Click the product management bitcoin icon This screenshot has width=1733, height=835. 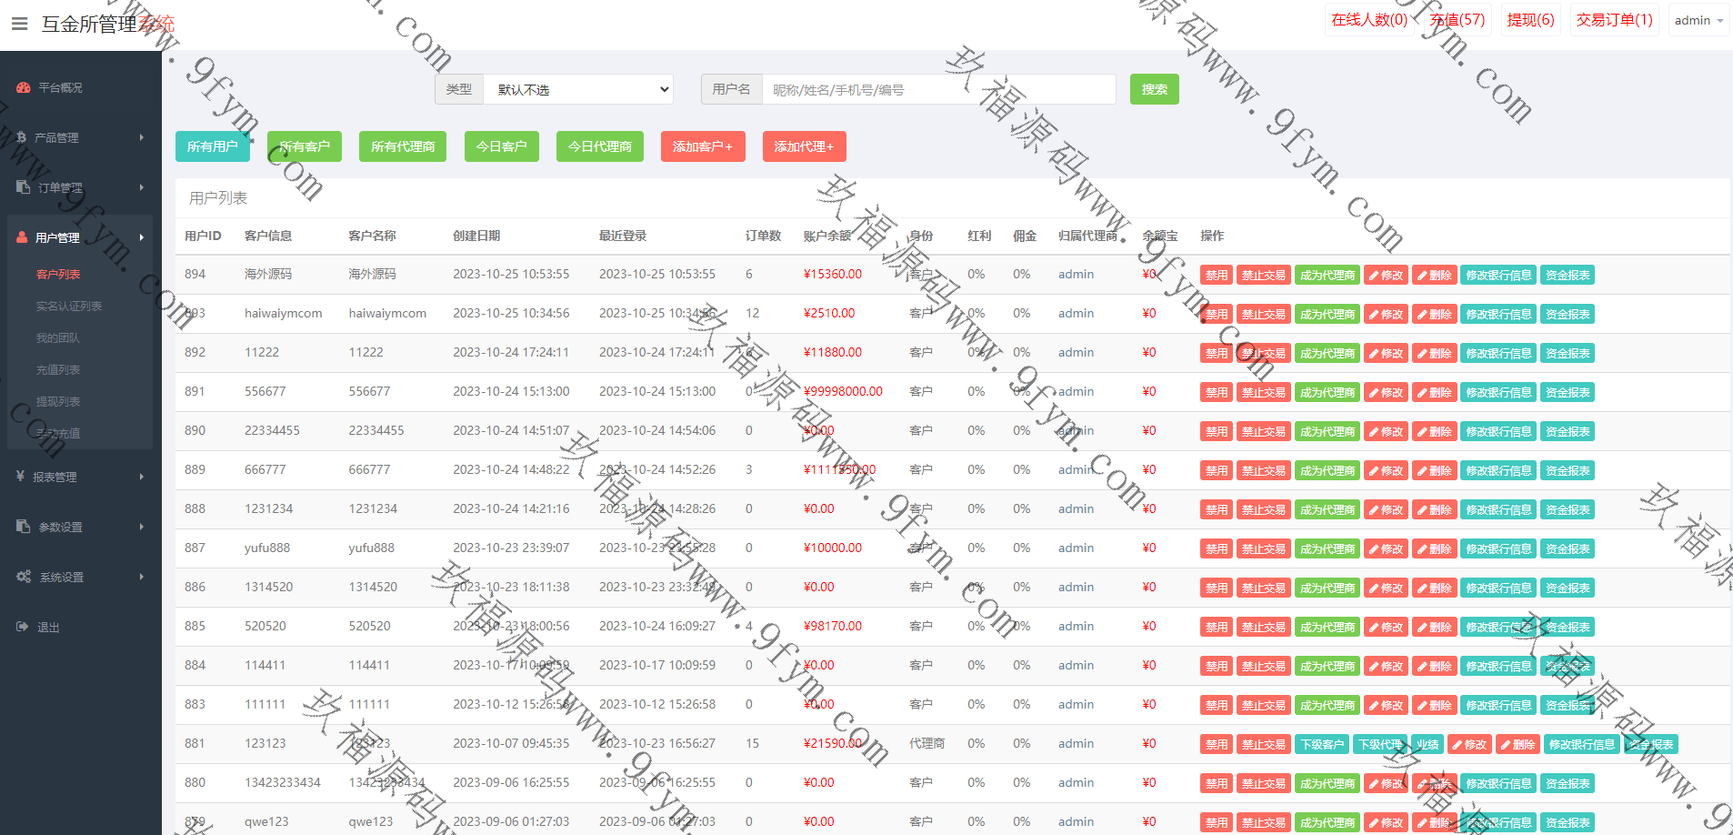(22, 137)
